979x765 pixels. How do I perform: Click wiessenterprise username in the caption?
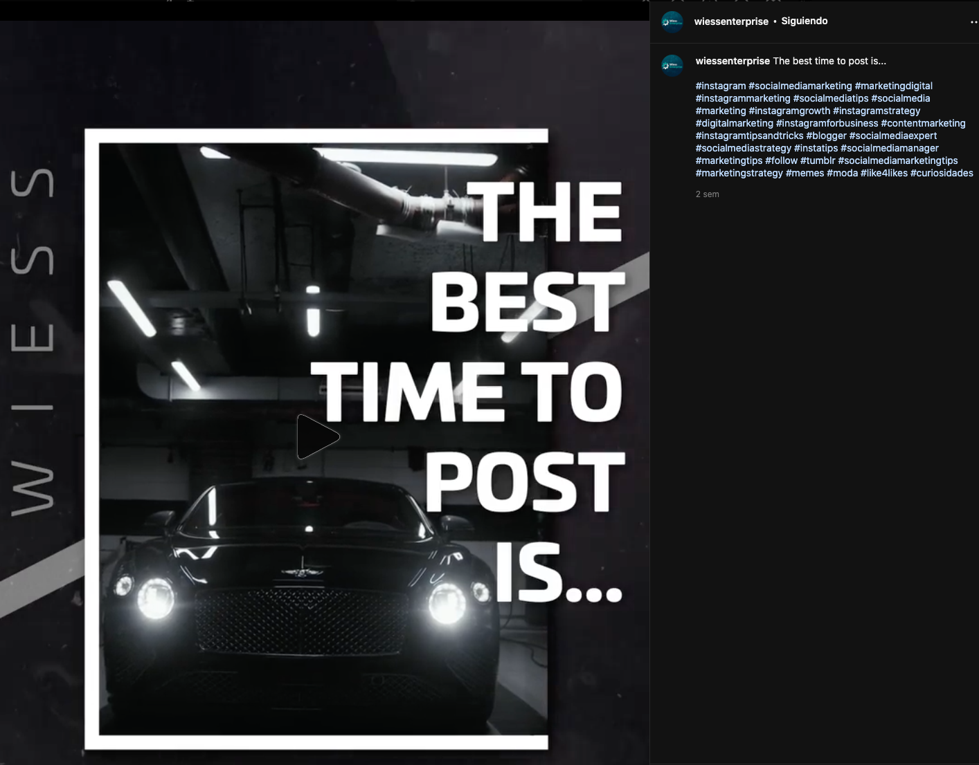pos(733,61)
